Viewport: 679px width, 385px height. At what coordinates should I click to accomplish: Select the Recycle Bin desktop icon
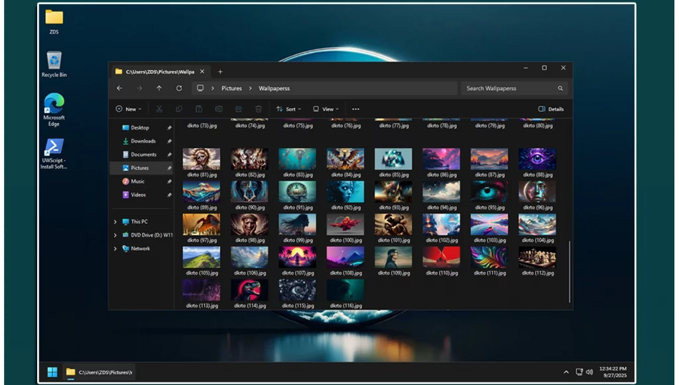tap(54, 64)
